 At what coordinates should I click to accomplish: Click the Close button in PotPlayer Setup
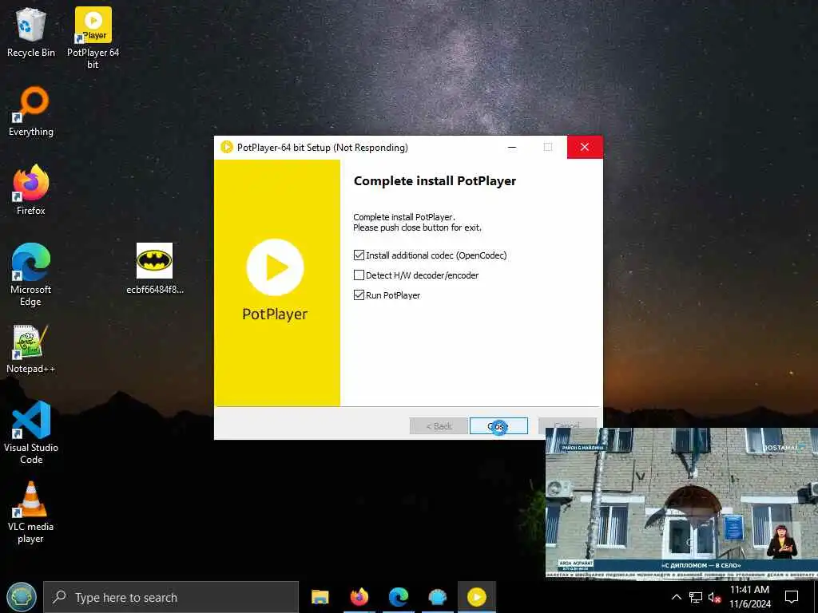(x=498, y=426)
